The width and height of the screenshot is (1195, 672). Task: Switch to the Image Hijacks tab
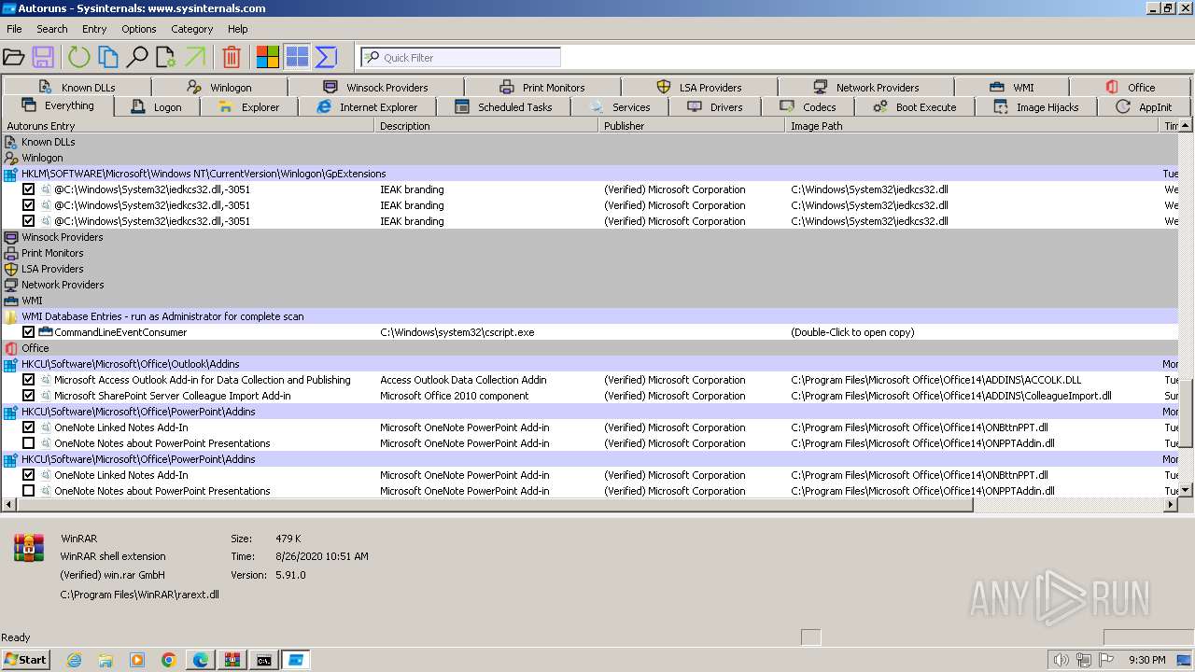(1036, 107)
